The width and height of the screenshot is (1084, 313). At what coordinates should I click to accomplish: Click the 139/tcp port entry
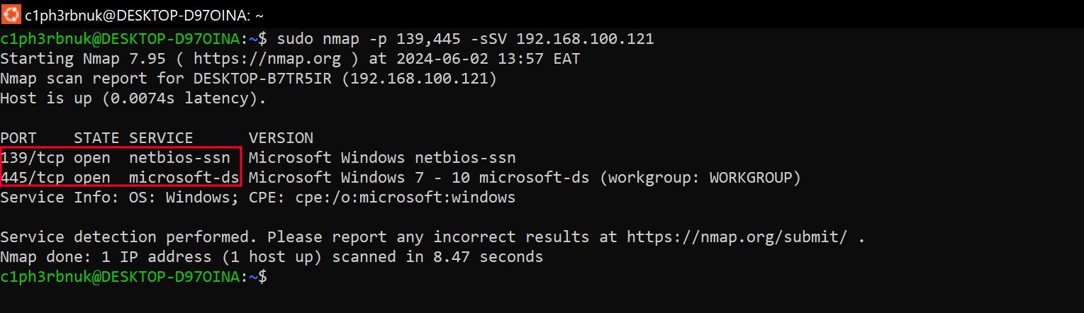[x=33, y=158]
